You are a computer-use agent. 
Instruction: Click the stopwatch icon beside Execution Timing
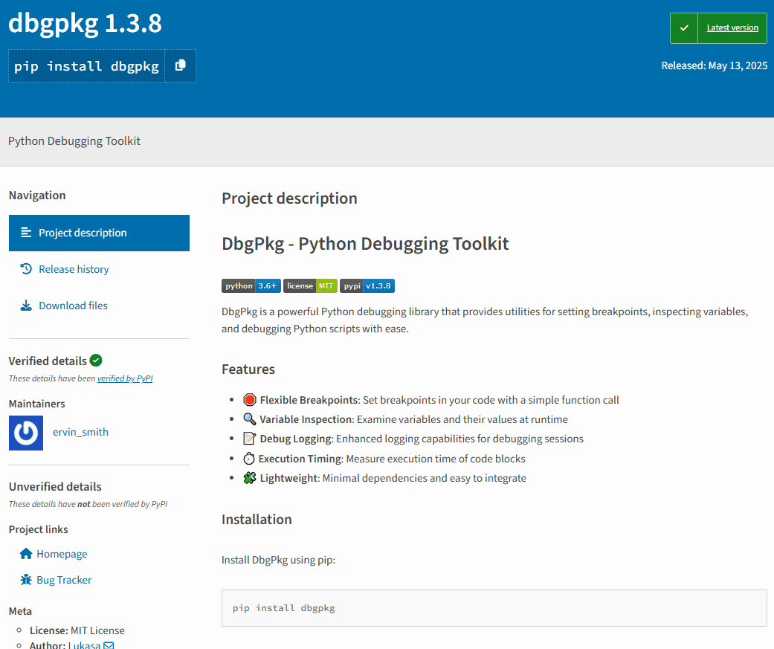(249, 458)
